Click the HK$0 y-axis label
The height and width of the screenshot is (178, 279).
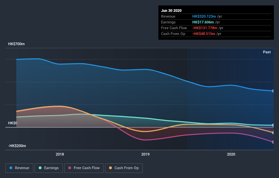(13, 123)
